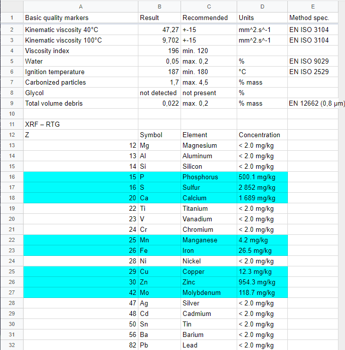
Task: Click the 'Total volume debris' cell
Action: tap(81, 103)
